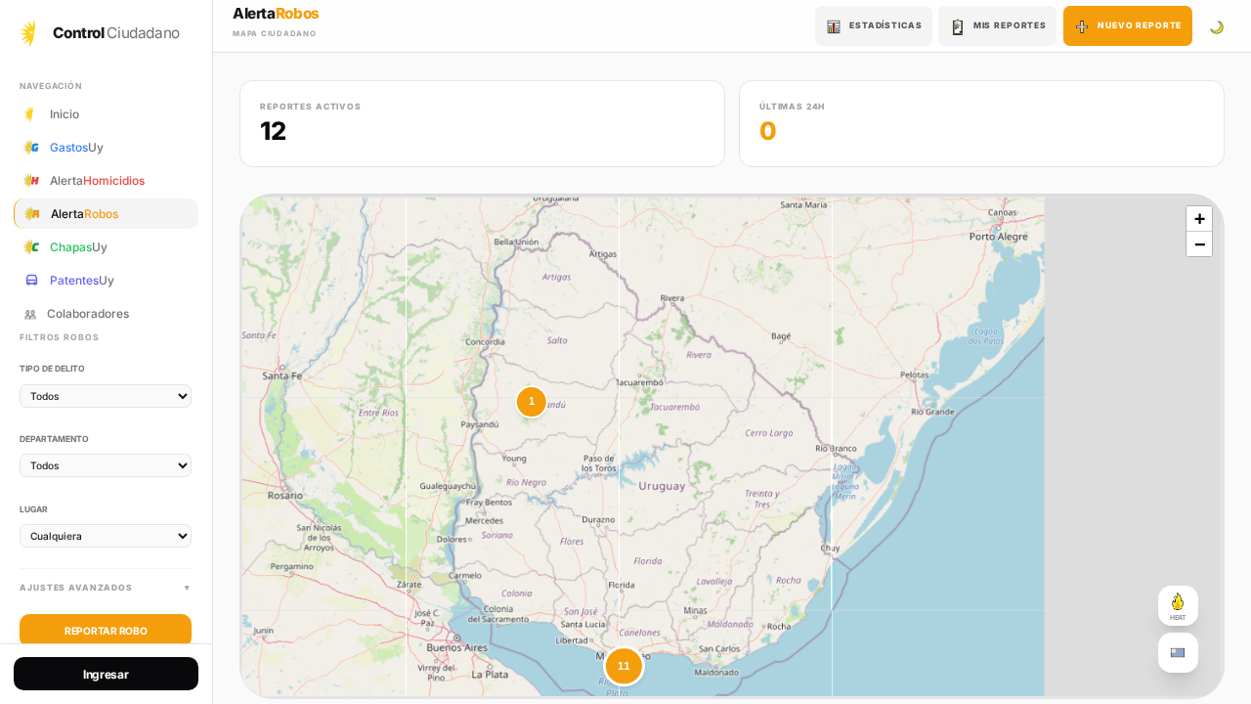This screenshot has height=704, width=1251.
Task: Toggle dark mode with the moon icon
Action: click(1217, 26)
